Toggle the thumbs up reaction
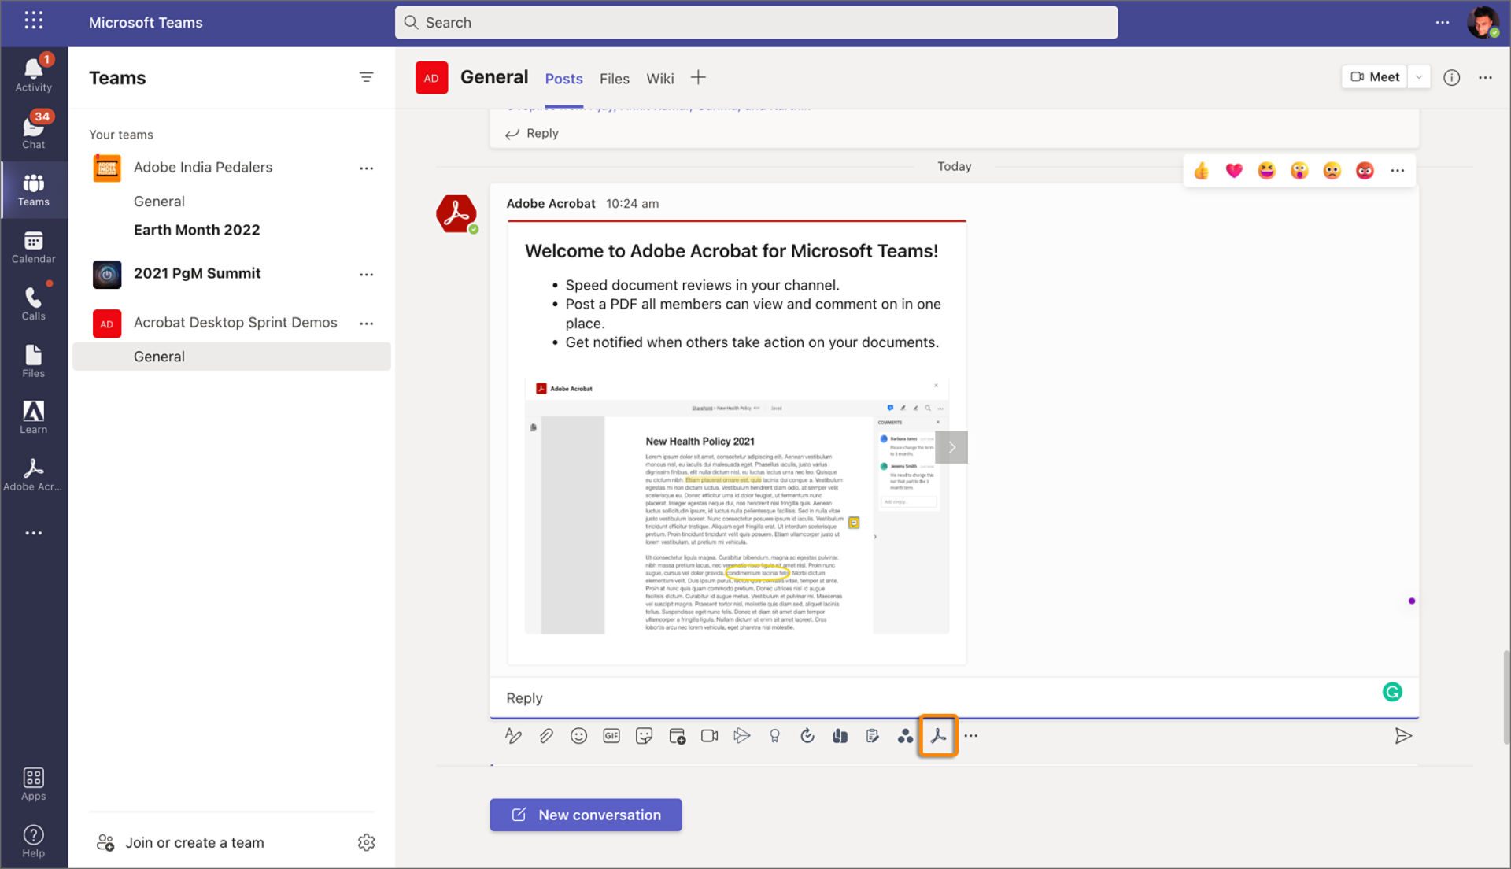The height and width of the screenshot is (869, 1511). click(1202, 169)
